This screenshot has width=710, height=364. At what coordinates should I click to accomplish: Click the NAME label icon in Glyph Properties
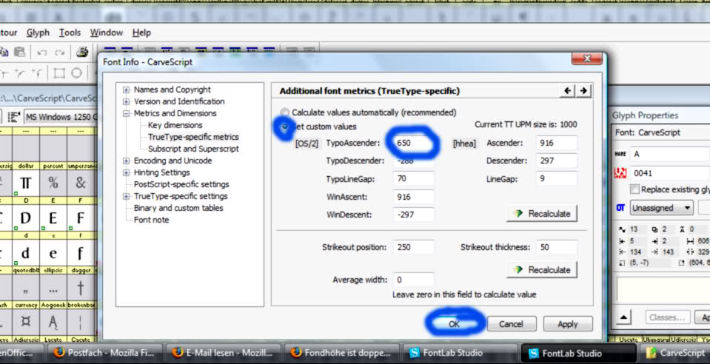620,154
